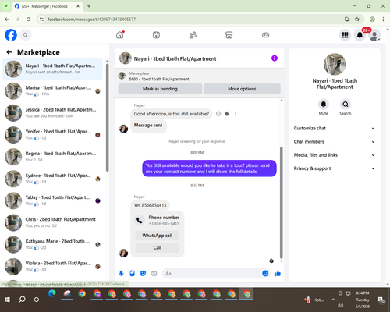Open Regina conversation in chat list
Screen dimensions: 390x312
52,157
